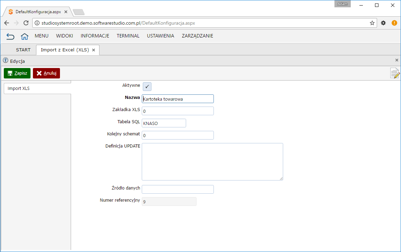Open the document edit pencil icon
Image resolution: width=401 pixels, height=252 pixels.
coord(395,73)
